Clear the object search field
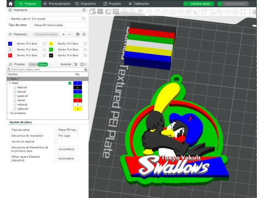 [x=86, y=69]
